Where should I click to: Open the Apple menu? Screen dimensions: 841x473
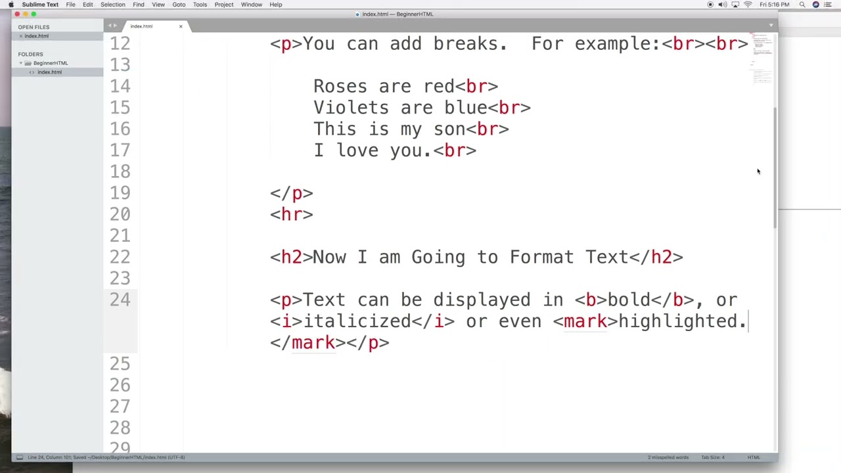click(x=11, y=5)
